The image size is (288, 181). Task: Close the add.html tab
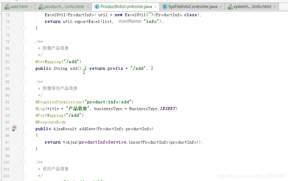click(31, 7)
